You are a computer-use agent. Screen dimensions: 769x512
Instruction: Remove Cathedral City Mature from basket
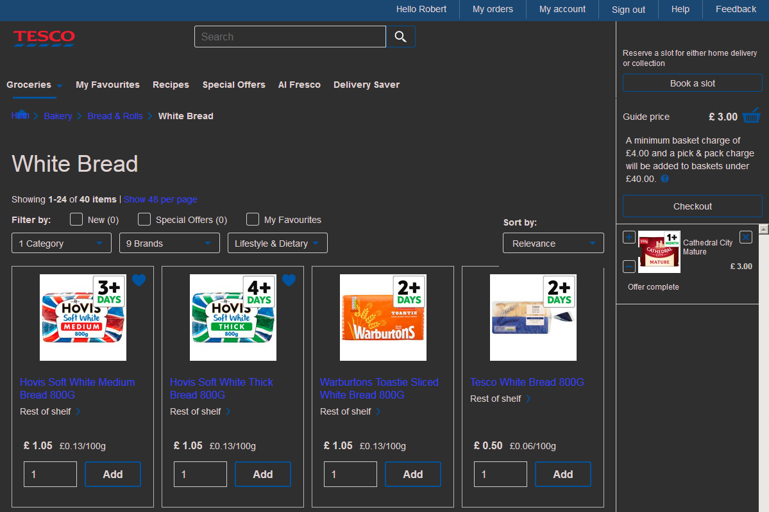[746, 237]
